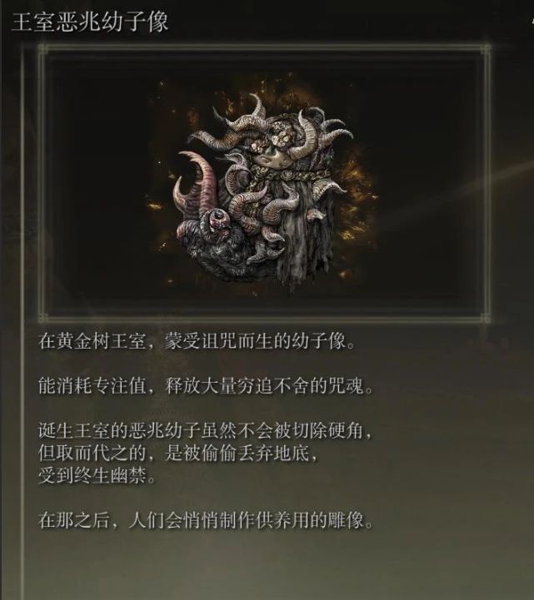
Task: Click the eyeball at the statue's base
Action: [x=218, y=221]
